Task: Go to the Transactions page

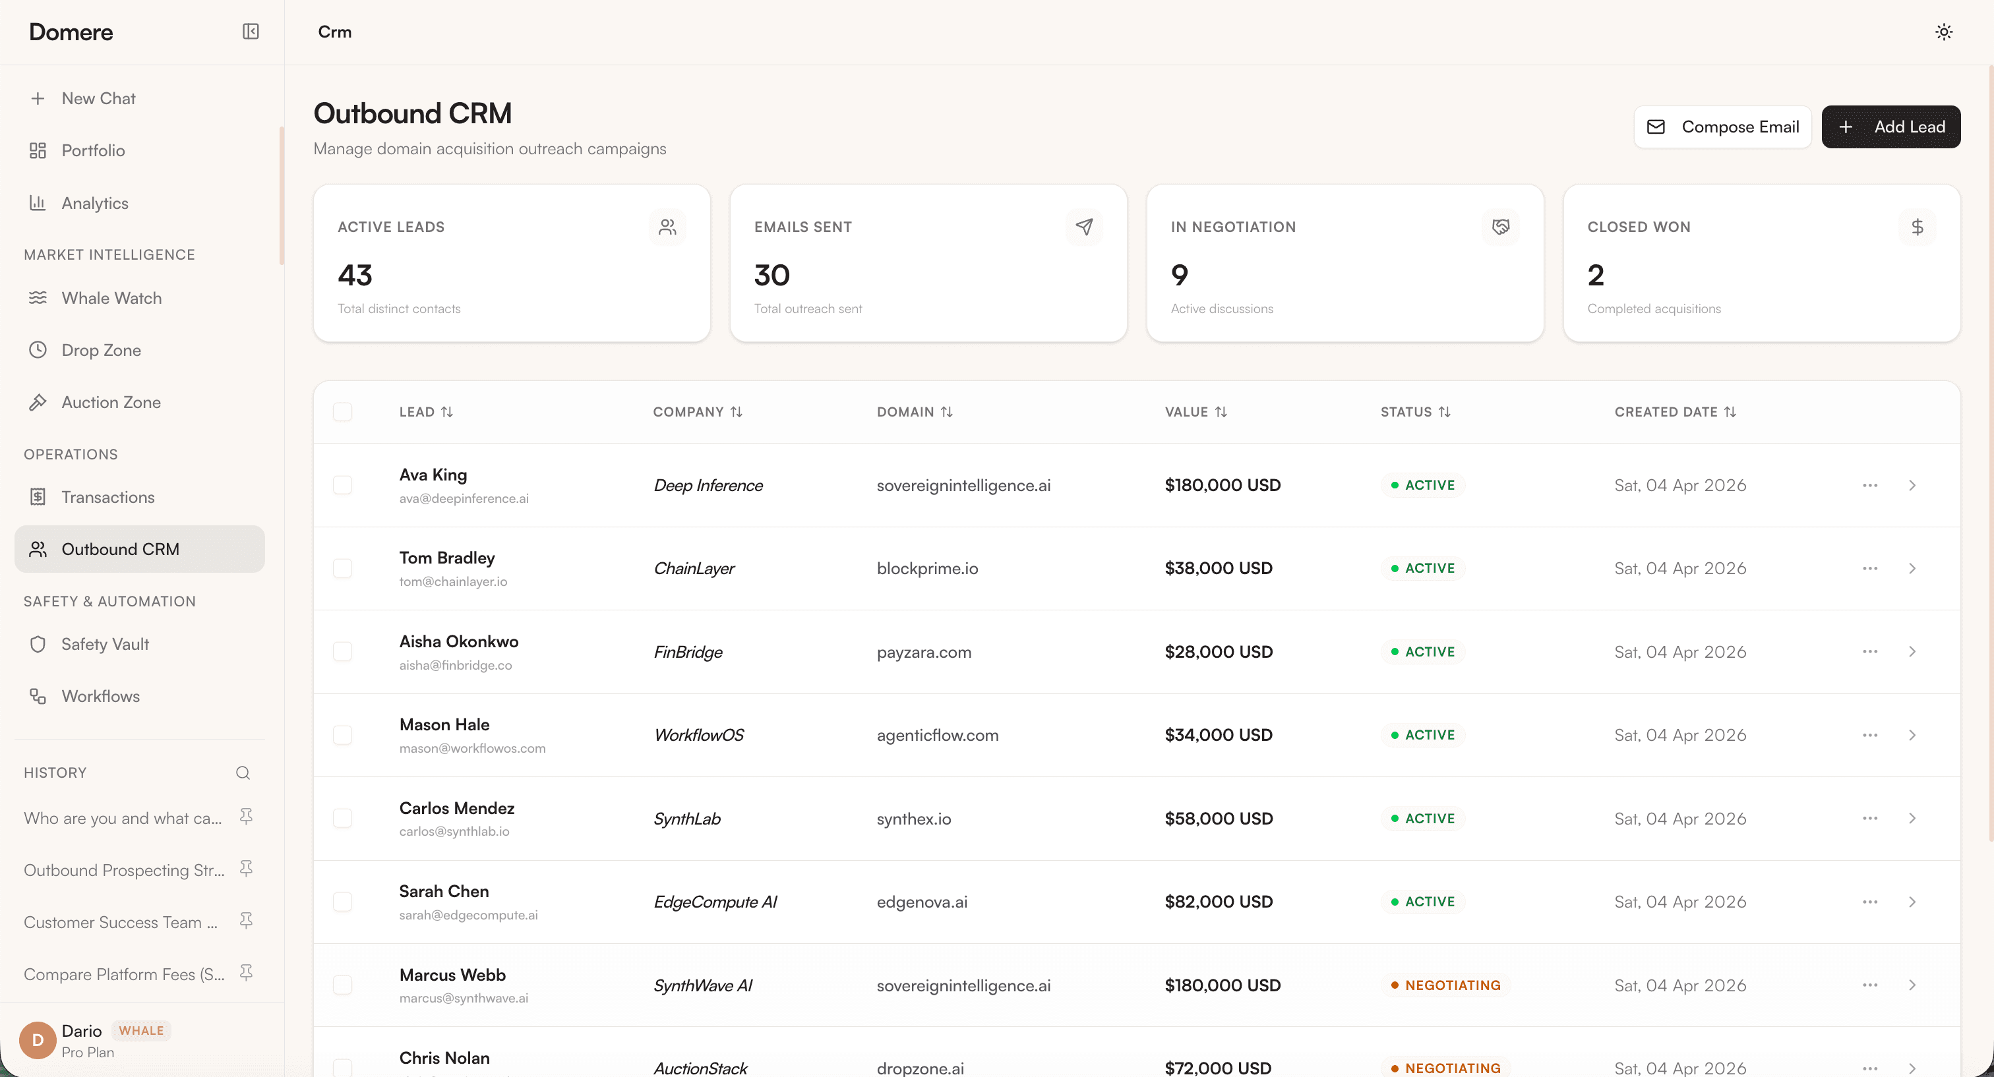Action: click(107, 497)
